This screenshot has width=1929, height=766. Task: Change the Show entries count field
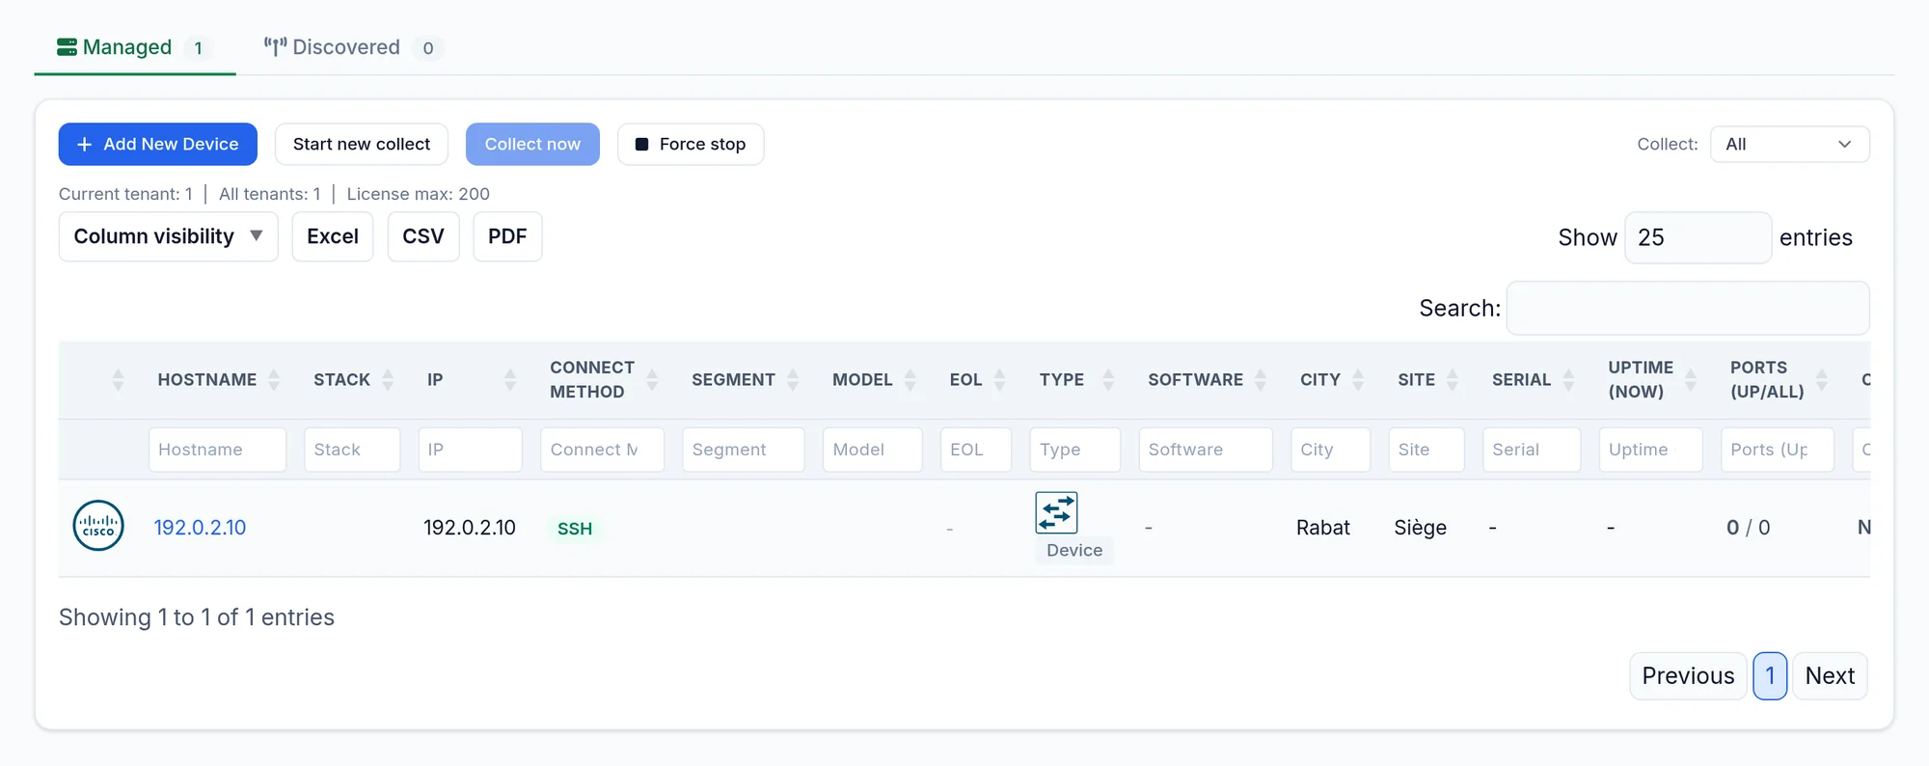[x=1698, y=237]
